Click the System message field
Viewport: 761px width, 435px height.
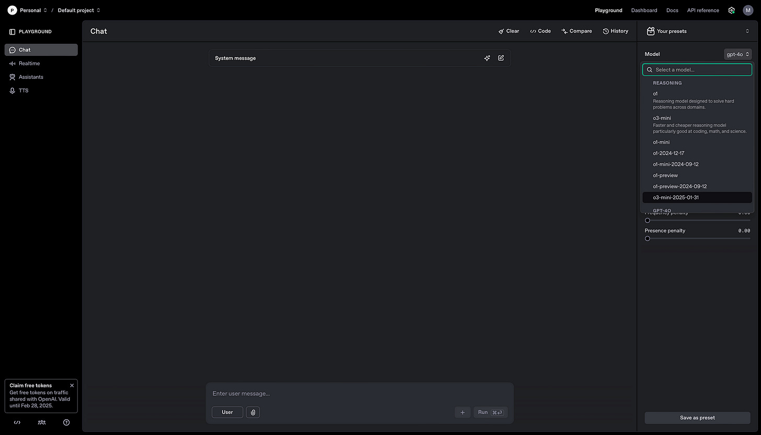click(x=360, y=58)
